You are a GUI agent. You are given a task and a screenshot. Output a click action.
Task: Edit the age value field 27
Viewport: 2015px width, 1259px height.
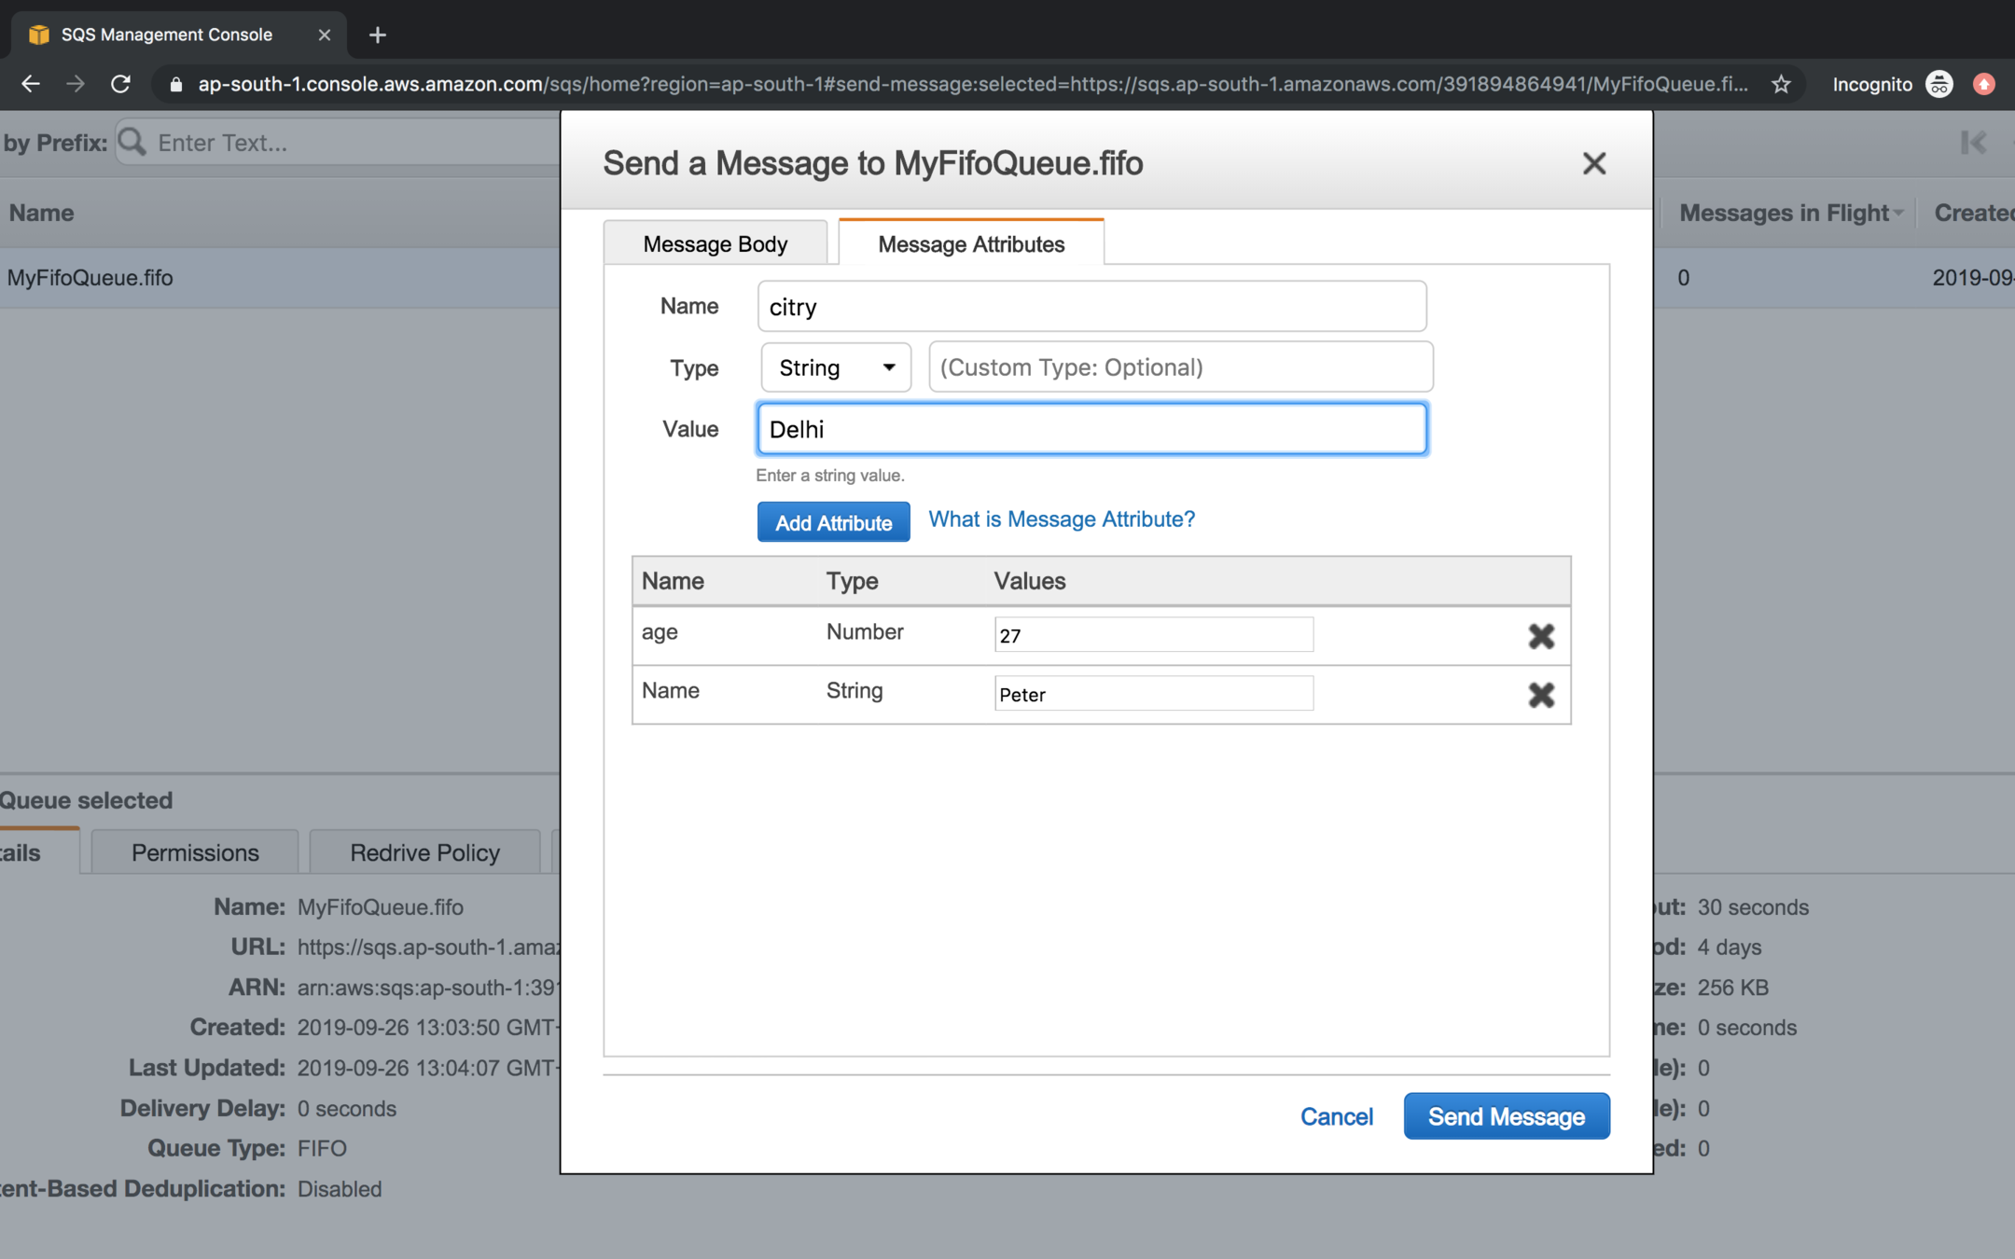[x=1154, y=635]
